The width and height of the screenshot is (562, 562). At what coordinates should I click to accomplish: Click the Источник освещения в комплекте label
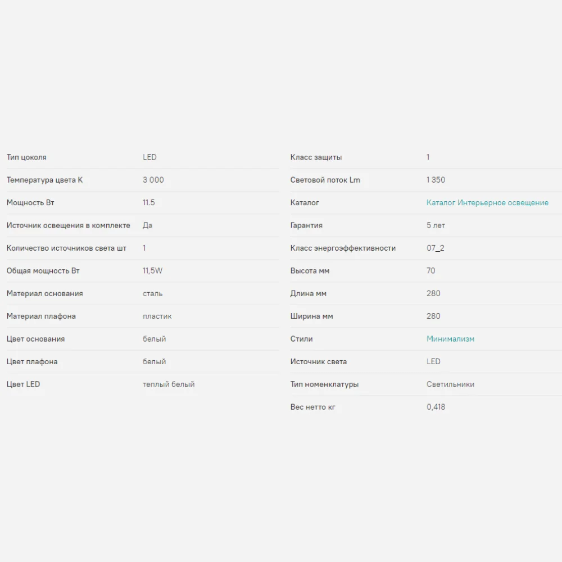(68, 225)
